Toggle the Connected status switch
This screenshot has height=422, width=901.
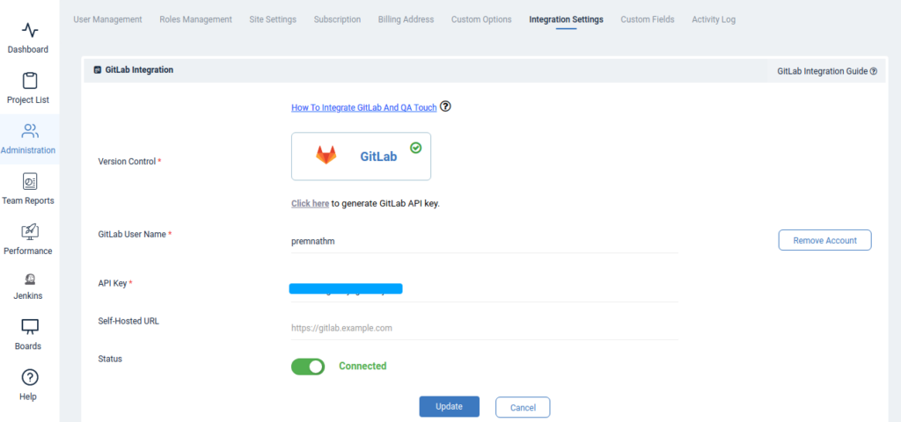tap(308, 367)
